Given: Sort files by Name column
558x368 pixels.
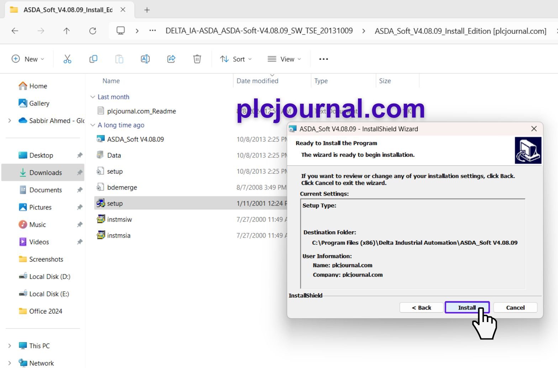Looking at the screenshot, I should coord(111,81).
